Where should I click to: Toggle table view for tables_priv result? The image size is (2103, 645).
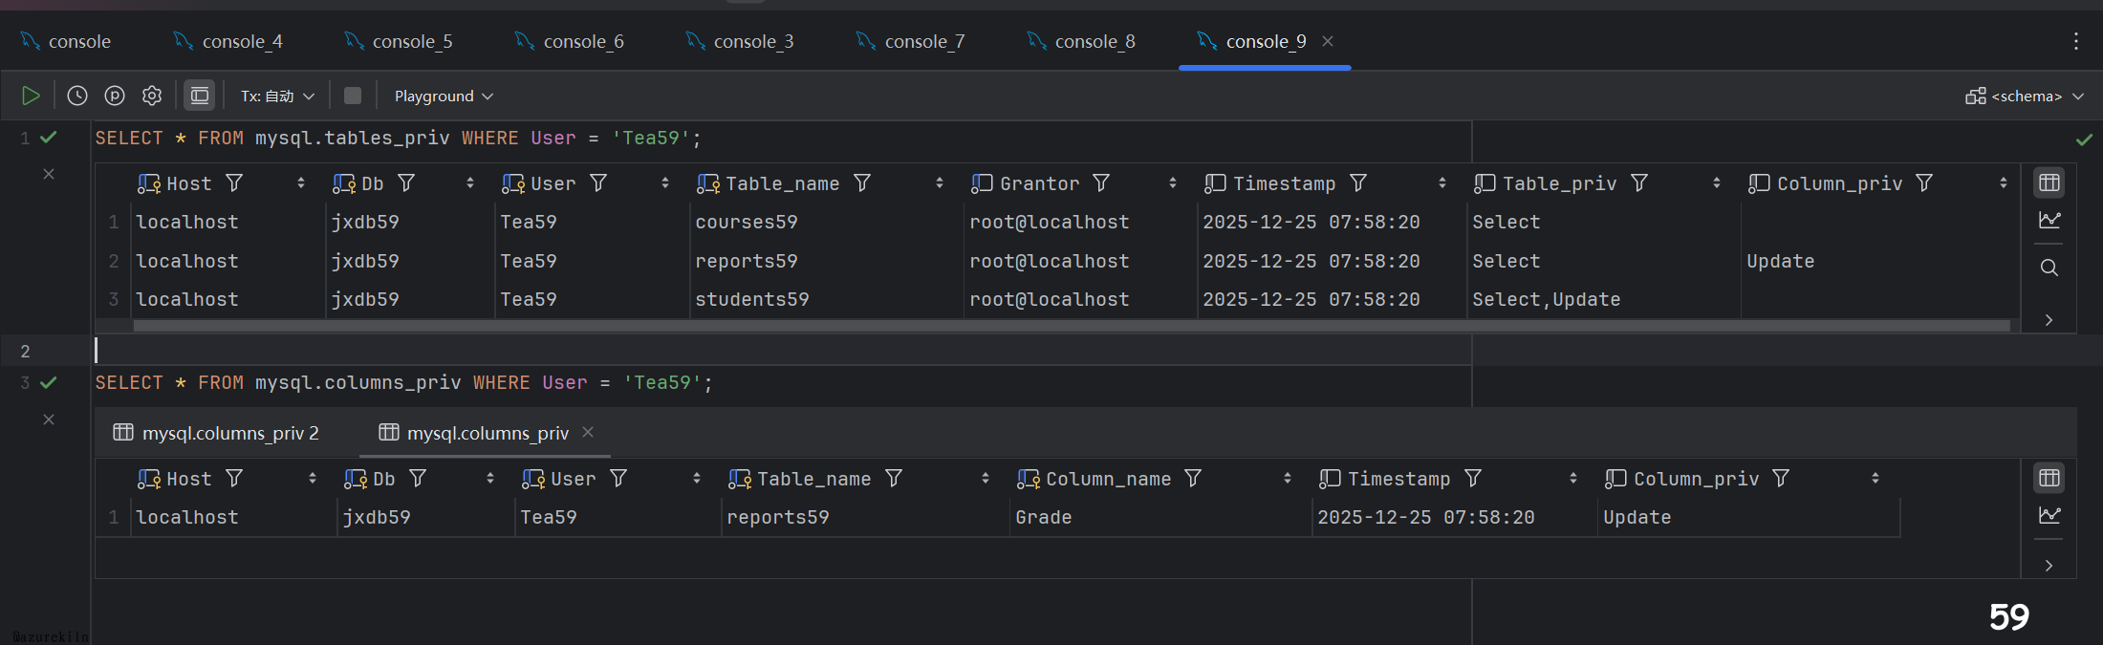click(x=2049, y=183)
